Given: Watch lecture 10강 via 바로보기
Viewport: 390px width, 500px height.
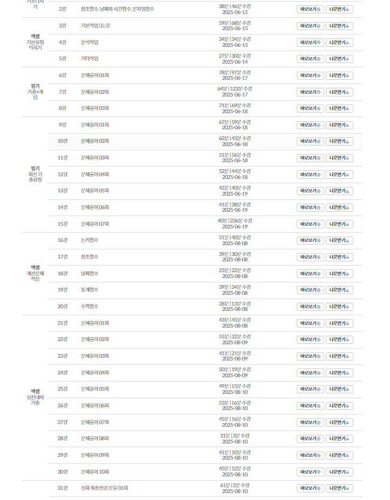Looking at the screenshot, I should (x=310, y=141).
